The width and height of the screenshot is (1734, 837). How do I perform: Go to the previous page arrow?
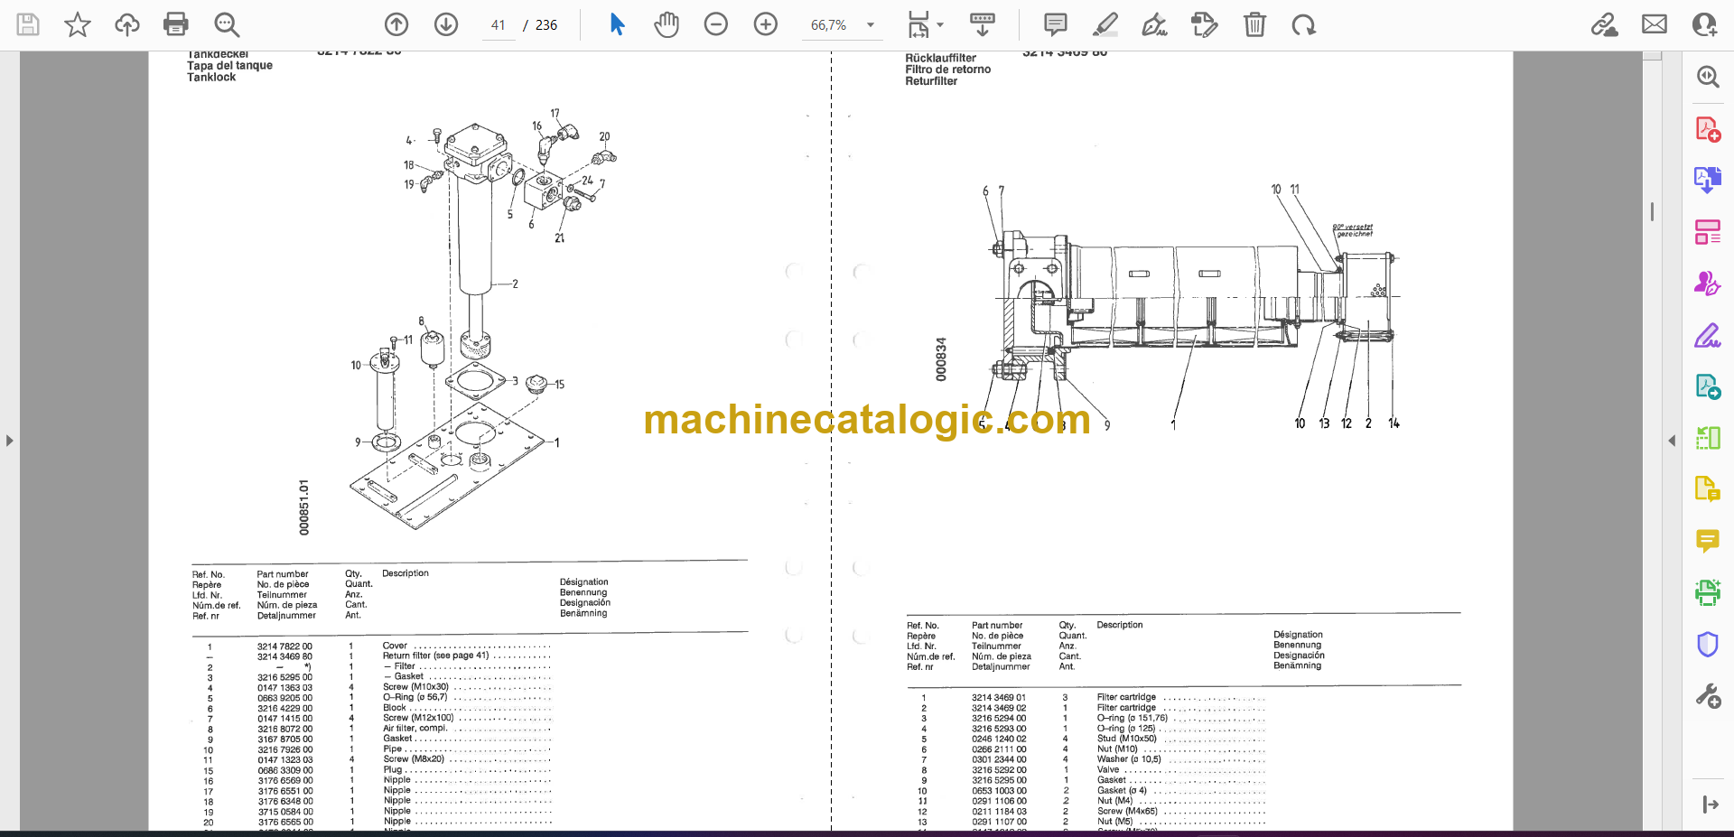tap(396, 24)
